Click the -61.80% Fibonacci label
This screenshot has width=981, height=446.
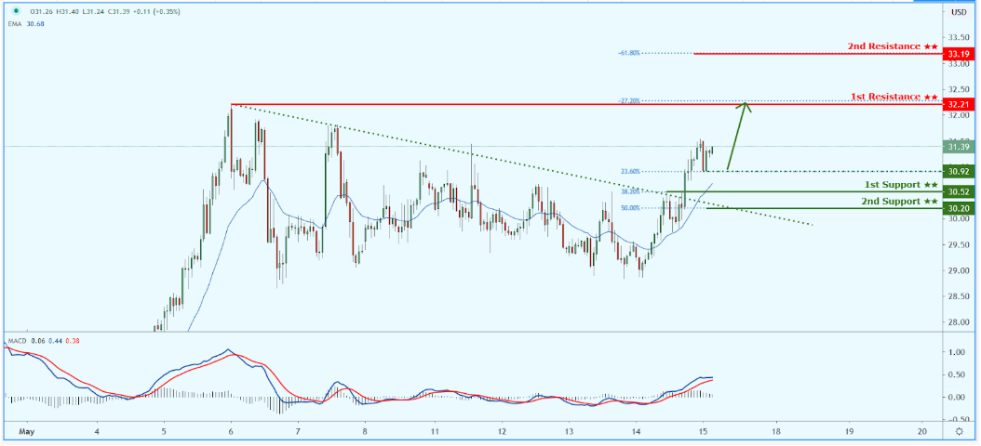(x=628, y=53)
